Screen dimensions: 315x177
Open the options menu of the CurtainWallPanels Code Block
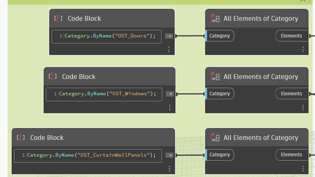[169, 169]
